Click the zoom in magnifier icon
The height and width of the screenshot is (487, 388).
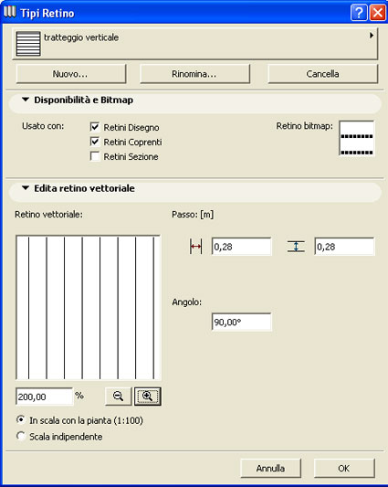click(x=148, y=396)
